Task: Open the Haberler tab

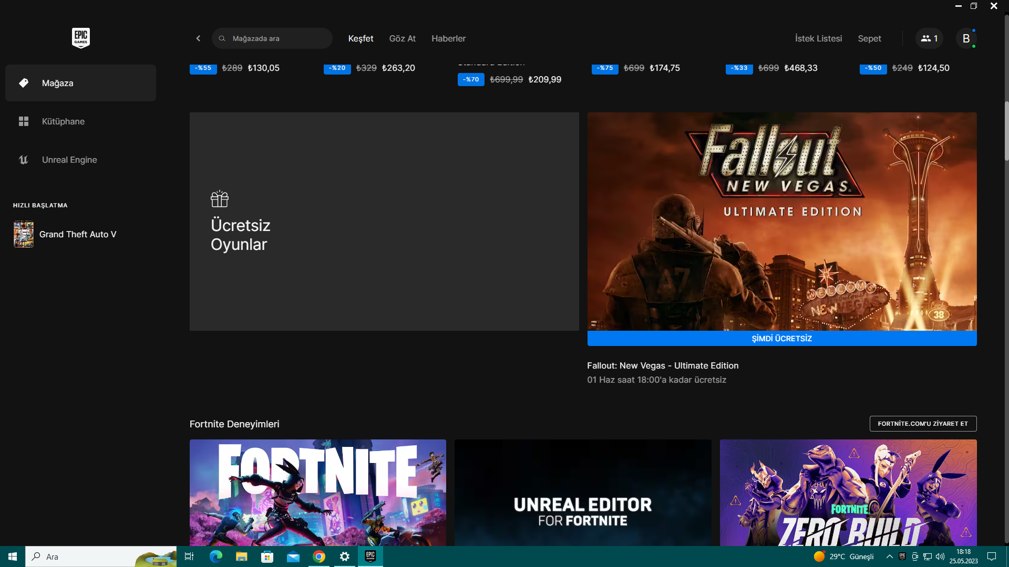Action: 448,38
